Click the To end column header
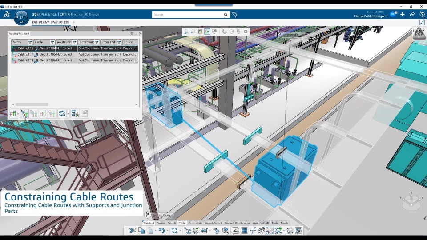Viewport: 427px width, 240px height. click(x=130, y=42)
